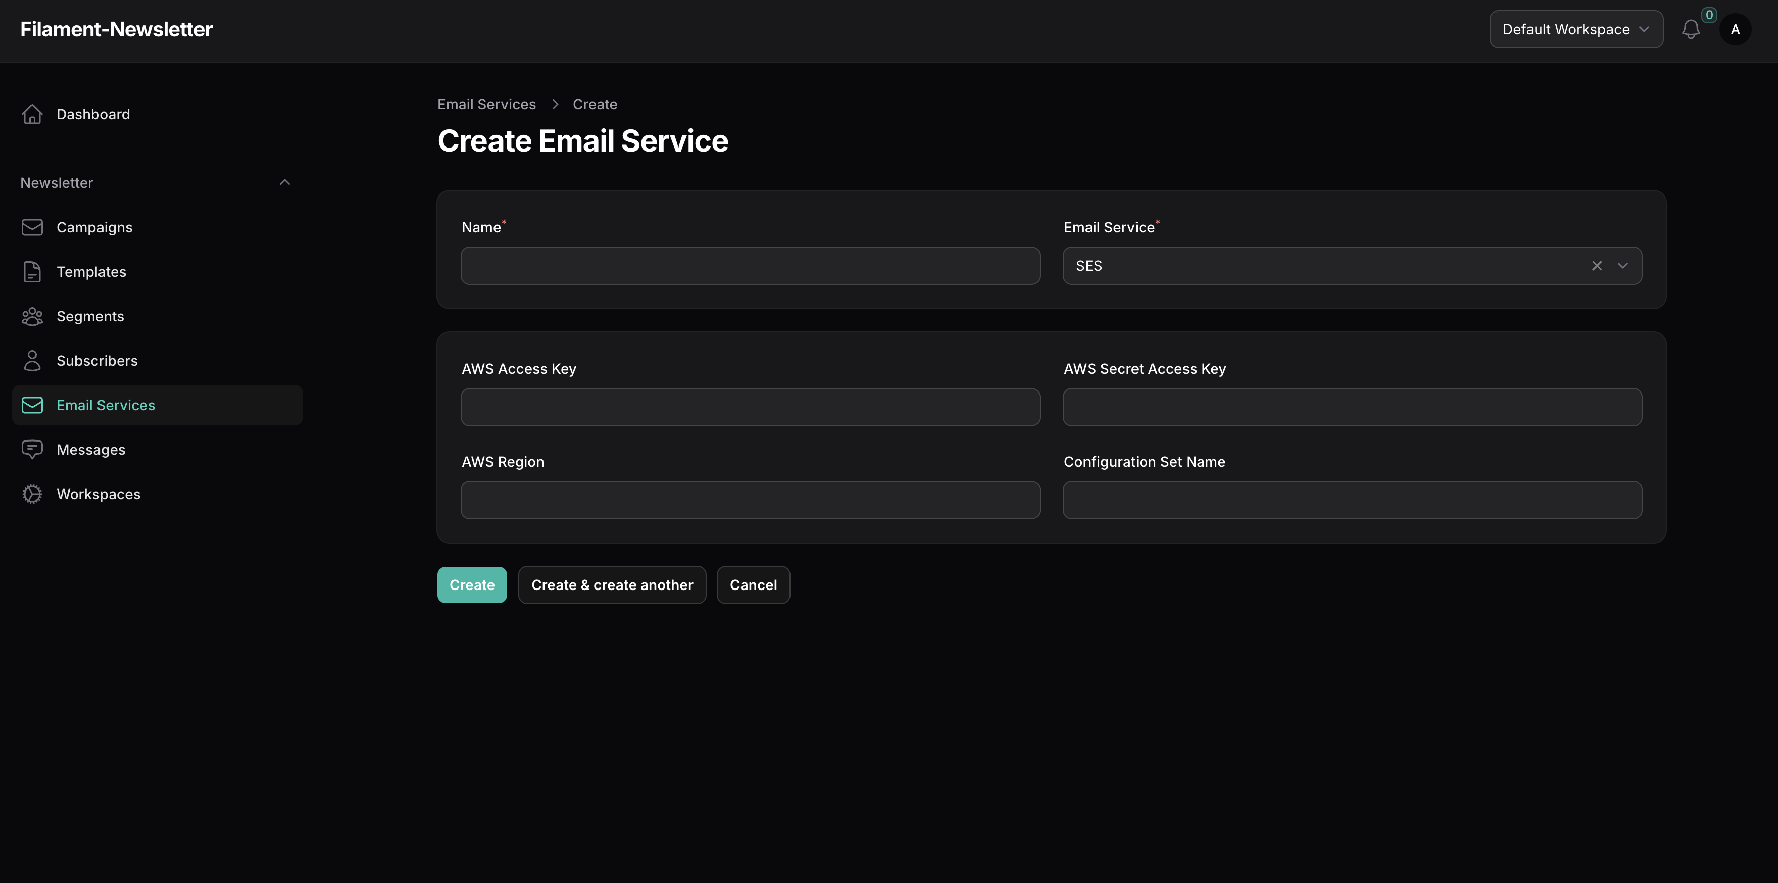1778x883 pixels.
Task: Click the Create breadcrumb text
Action: 595,104
